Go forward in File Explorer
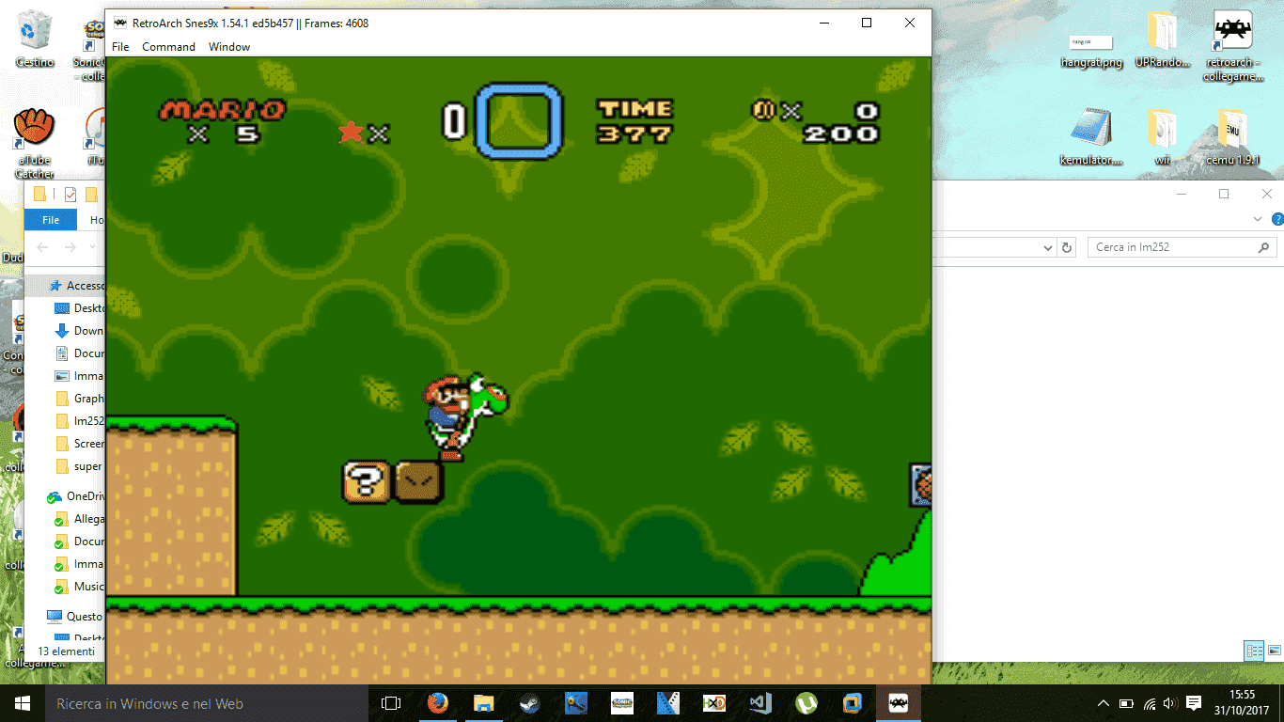Image resolution: width=1284 pixels, height=722 pixels. 70,247
